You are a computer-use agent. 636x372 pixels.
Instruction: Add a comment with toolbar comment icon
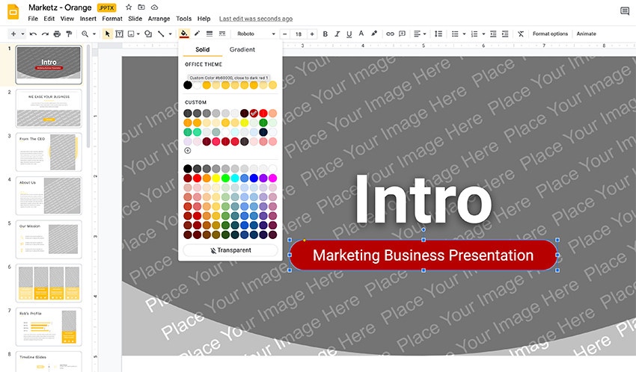402,34
